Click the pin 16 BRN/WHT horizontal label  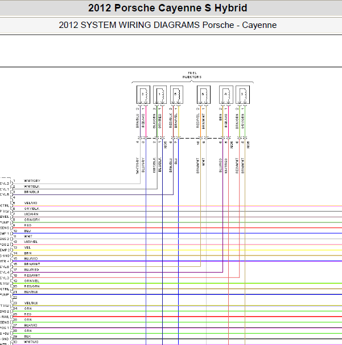32,264
